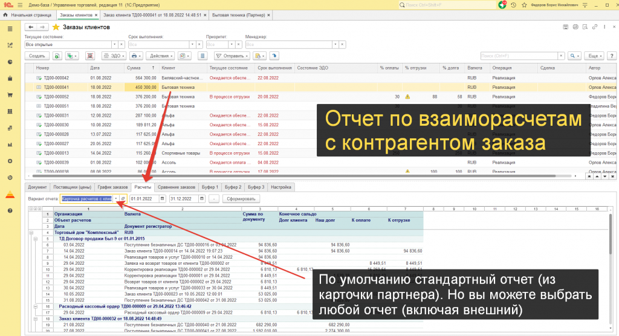The image size is (619, 336).
Task: Open the sidebar shopping cart section
Action: [x=10, y=95]
